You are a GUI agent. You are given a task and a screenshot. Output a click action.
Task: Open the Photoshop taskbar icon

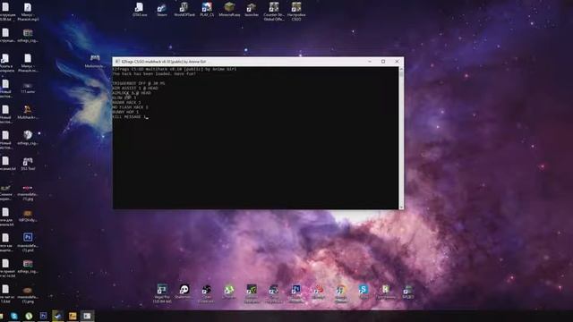44,316
